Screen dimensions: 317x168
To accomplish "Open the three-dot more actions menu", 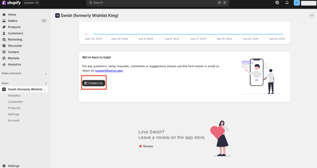I will coord(312,15).
